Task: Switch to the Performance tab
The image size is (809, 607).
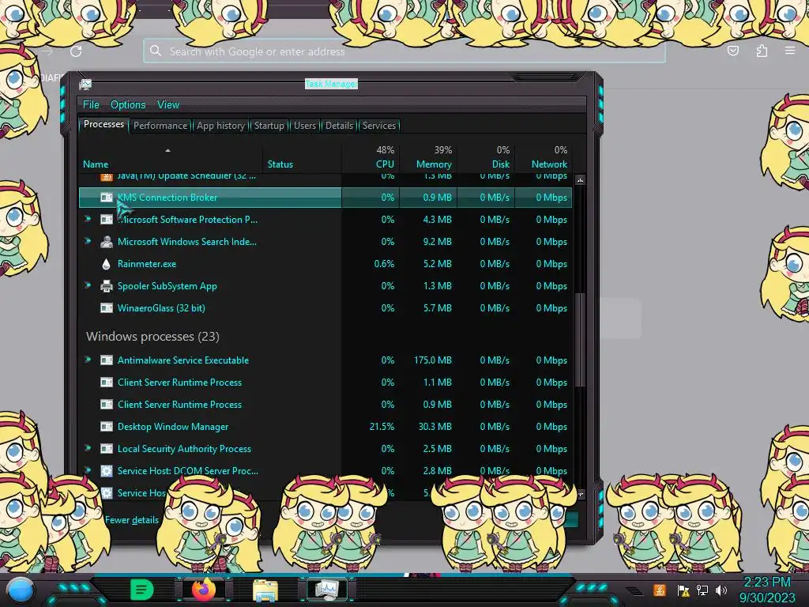Action: point(160,126)
